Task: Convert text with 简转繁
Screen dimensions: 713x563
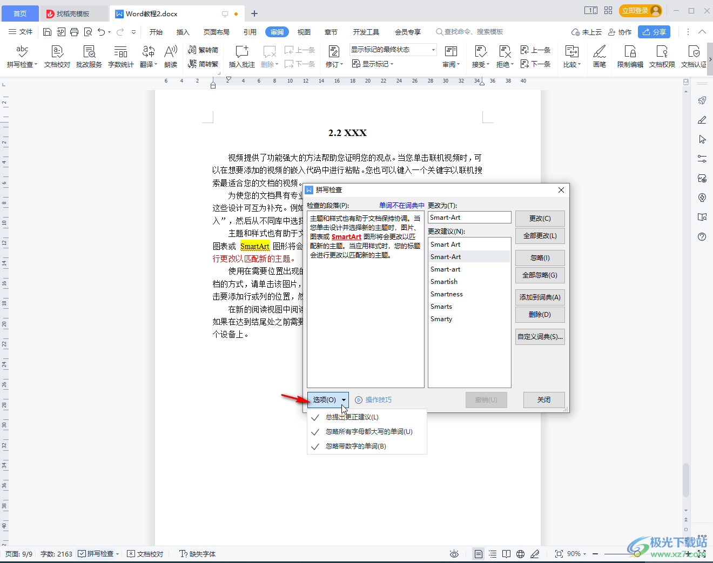Action: pos(203,64)
